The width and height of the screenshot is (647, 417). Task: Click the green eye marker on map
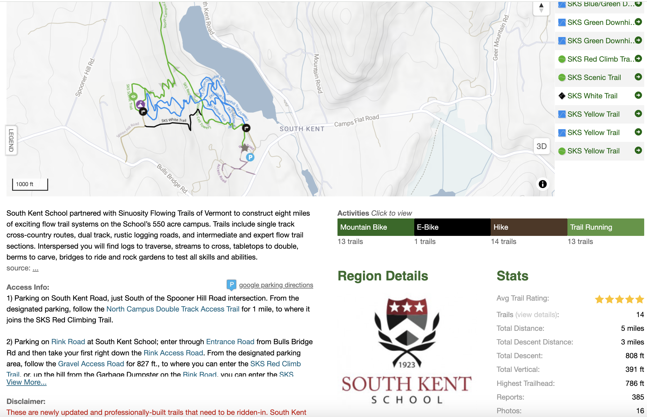133,96
